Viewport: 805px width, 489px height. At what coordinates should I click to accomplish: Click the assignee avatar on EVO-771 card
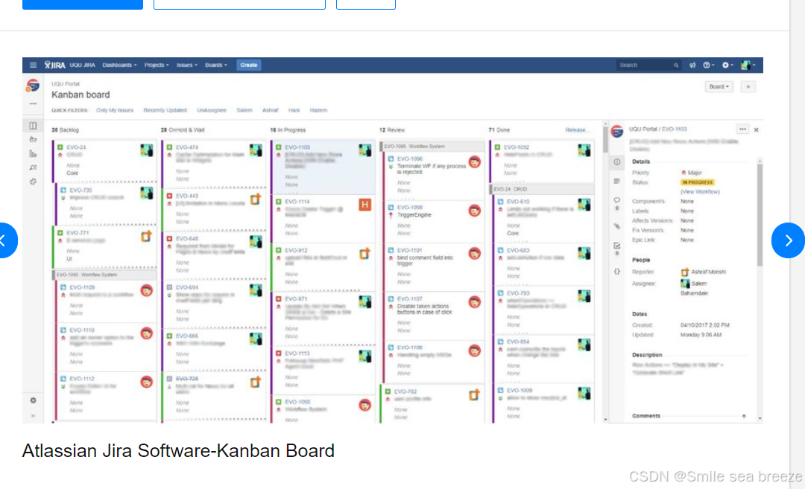pos(146,236)
